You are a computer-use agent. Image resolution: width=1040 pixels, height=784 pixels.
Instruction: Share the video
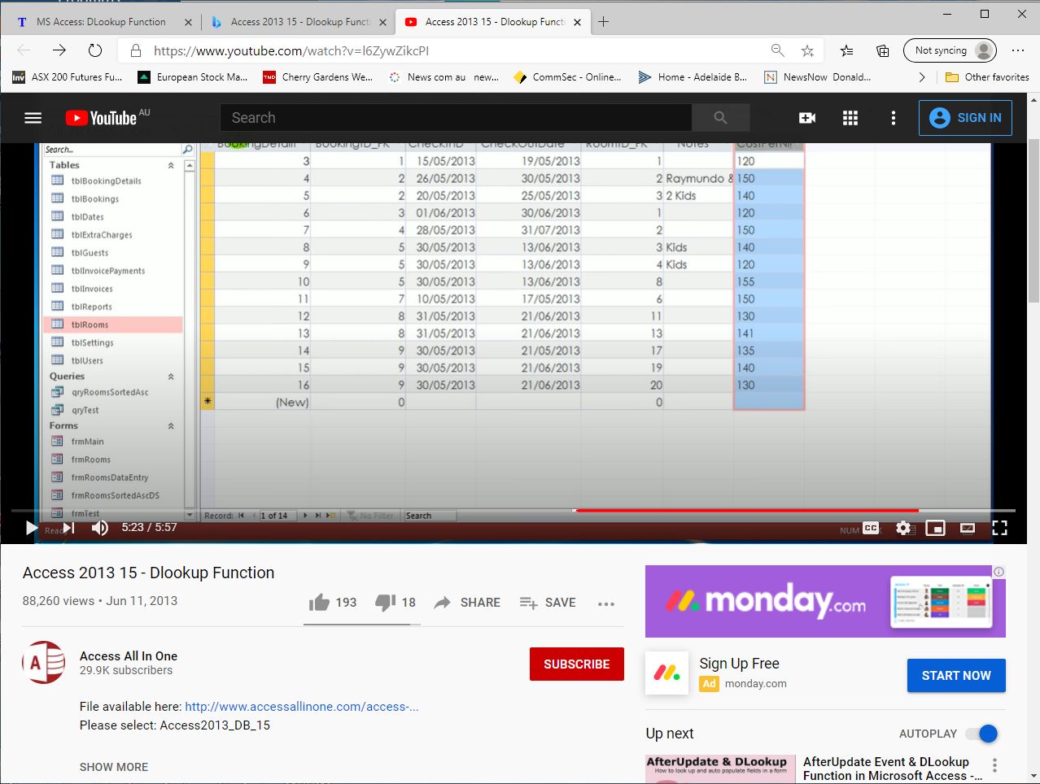pyautogui.click(x=467, y=603)
